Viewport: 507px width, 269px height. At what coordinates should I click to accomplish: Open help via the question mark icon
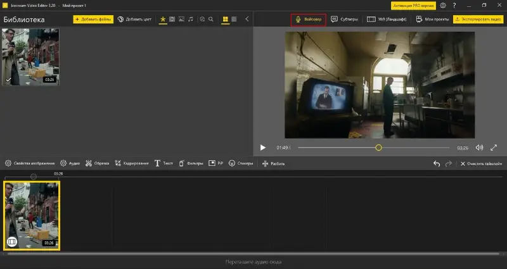[x=454, y=6]
